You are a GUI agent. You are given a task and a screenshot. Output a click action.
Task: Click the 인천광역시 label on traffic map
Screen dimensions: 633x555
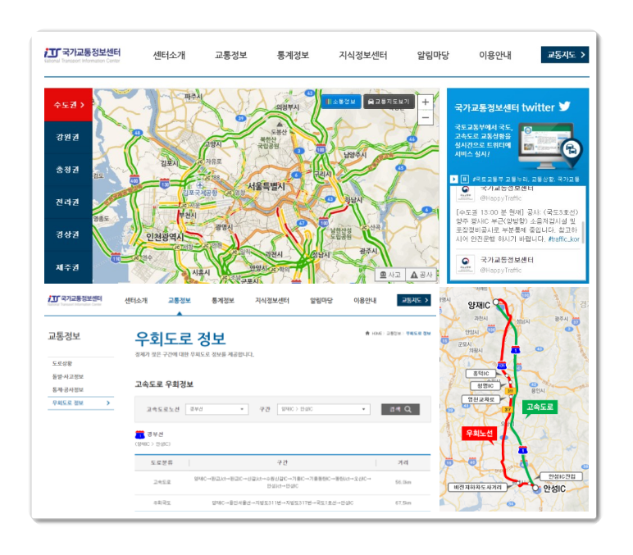click(x=165, y=237)
